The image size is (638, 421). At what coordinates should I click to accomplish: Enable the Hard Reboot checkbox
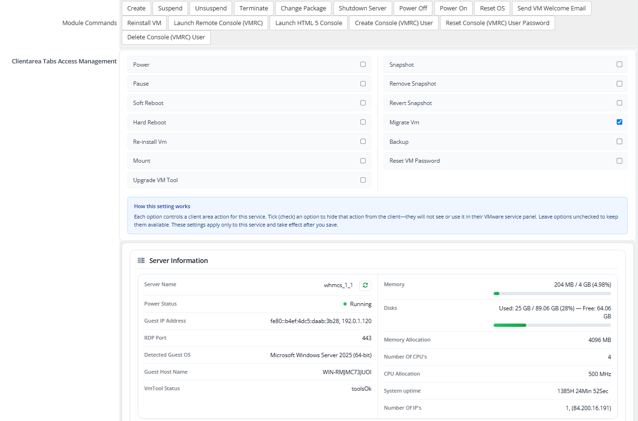point(363,122)
